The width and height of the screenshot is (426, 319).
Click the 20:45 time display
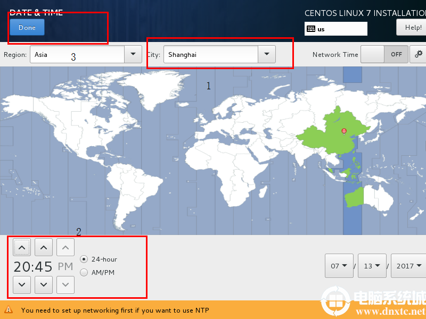click(x=32, y=267)
